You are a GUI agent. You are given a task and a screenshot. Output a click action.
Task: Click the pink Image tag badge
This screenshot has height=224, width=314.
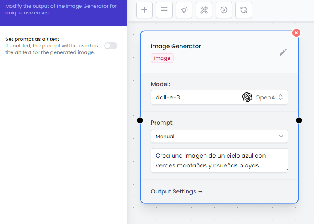162,58
